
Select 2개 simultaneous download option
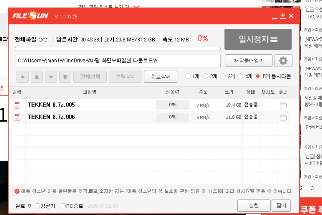(205, 76)
